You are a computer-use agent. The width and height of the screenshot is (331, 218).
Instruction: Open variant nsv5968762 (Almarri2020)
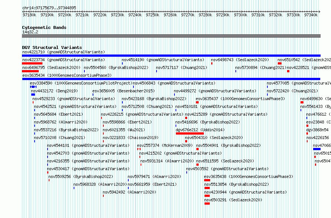click(61, 122)
